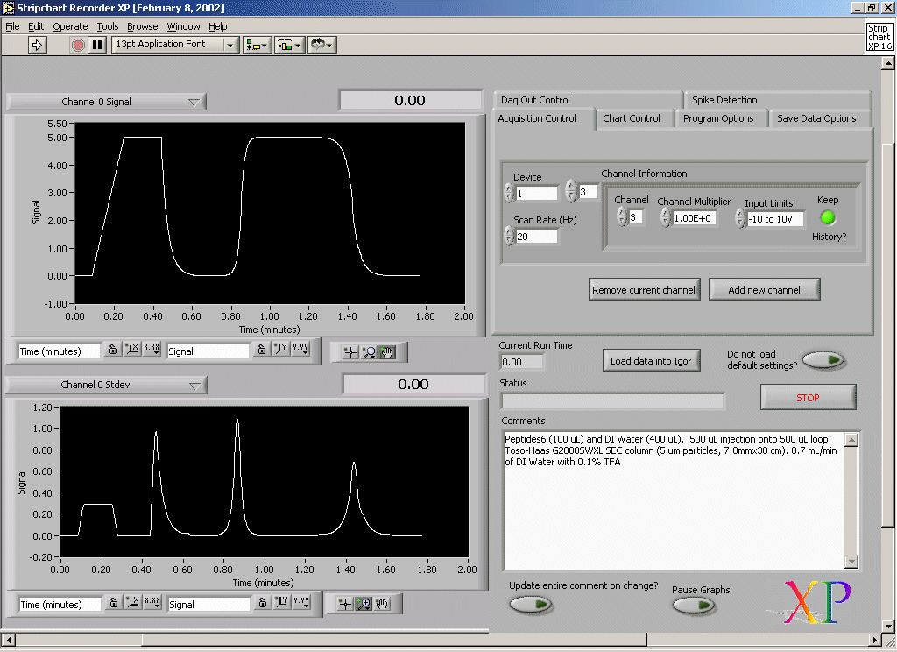Open the Distribute Objects toolbar menu
The width and height of the screenshot is (897, 652).
pos(289,45)
